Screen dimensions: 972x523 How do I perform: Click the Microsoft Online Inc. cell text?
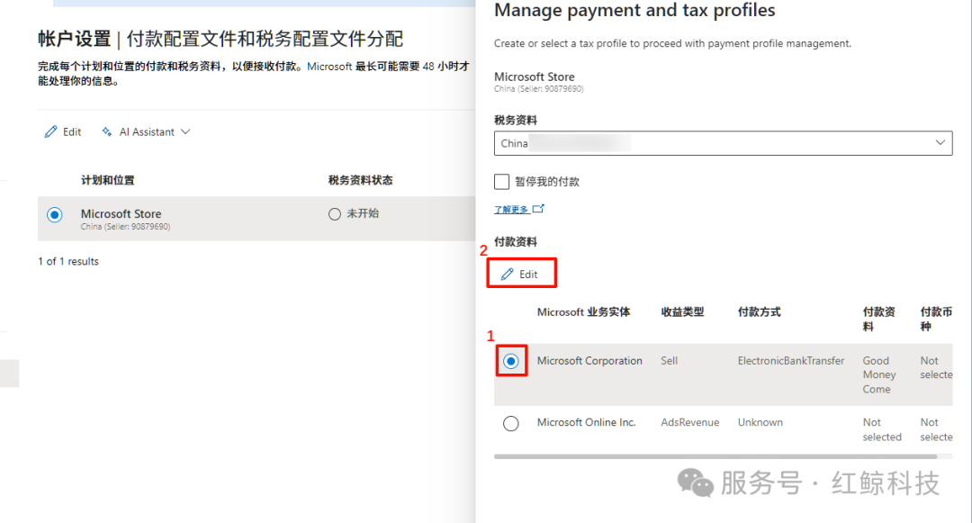[587, 422]
